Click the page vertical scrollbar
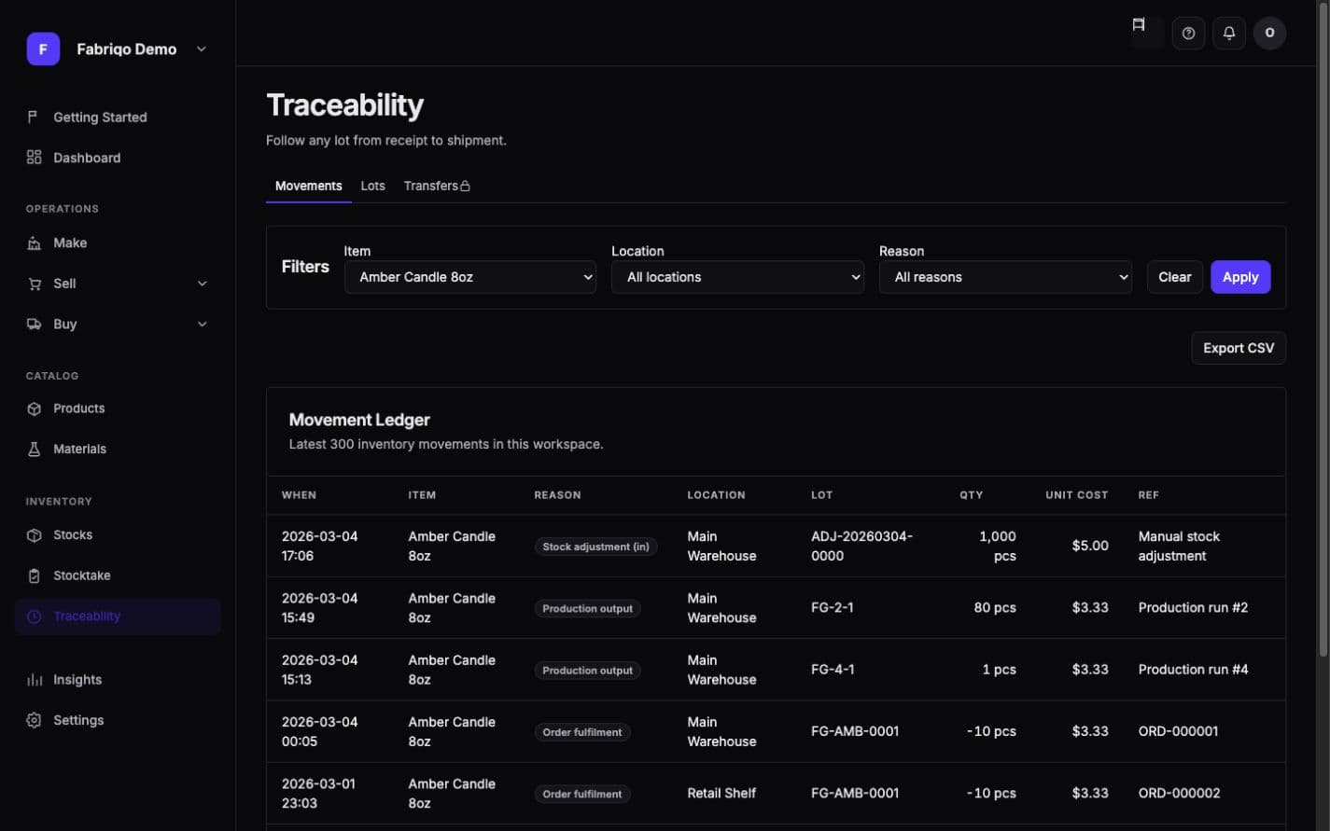This screenshot has width=1330, height=831. [1324, 328]
